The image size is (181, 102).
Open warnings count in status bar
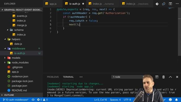[45, 100]
